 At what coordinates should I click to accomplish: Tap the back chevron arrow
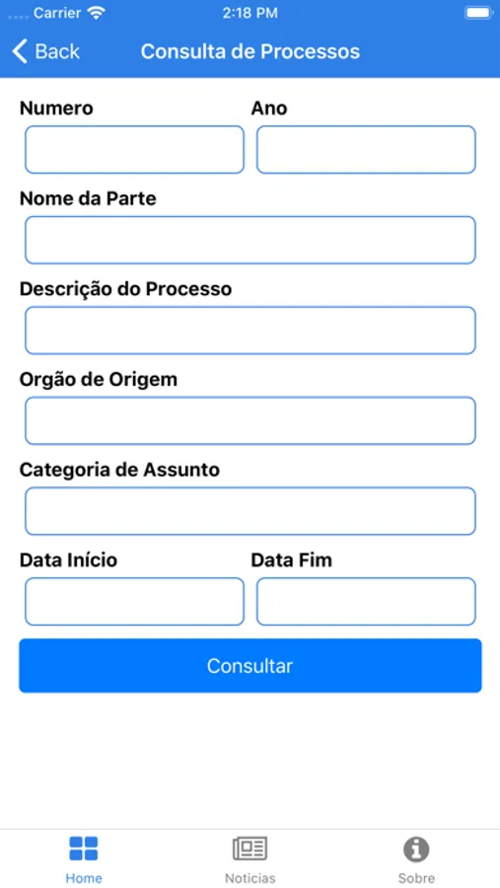(20, 51)
